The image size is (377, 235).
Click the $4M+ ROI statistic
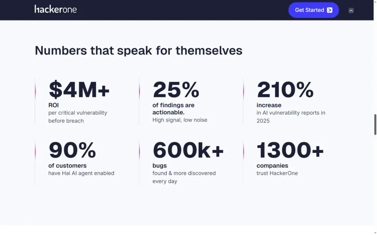click(79, 90)
